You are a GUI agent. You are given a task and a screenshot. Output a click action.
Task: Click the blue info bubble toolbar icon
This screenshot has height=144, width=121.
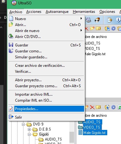118,20
